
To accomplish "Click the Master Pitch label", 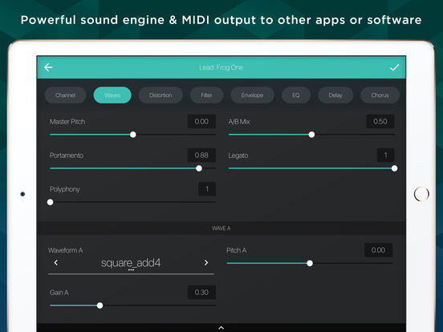I will click(67, 122).
